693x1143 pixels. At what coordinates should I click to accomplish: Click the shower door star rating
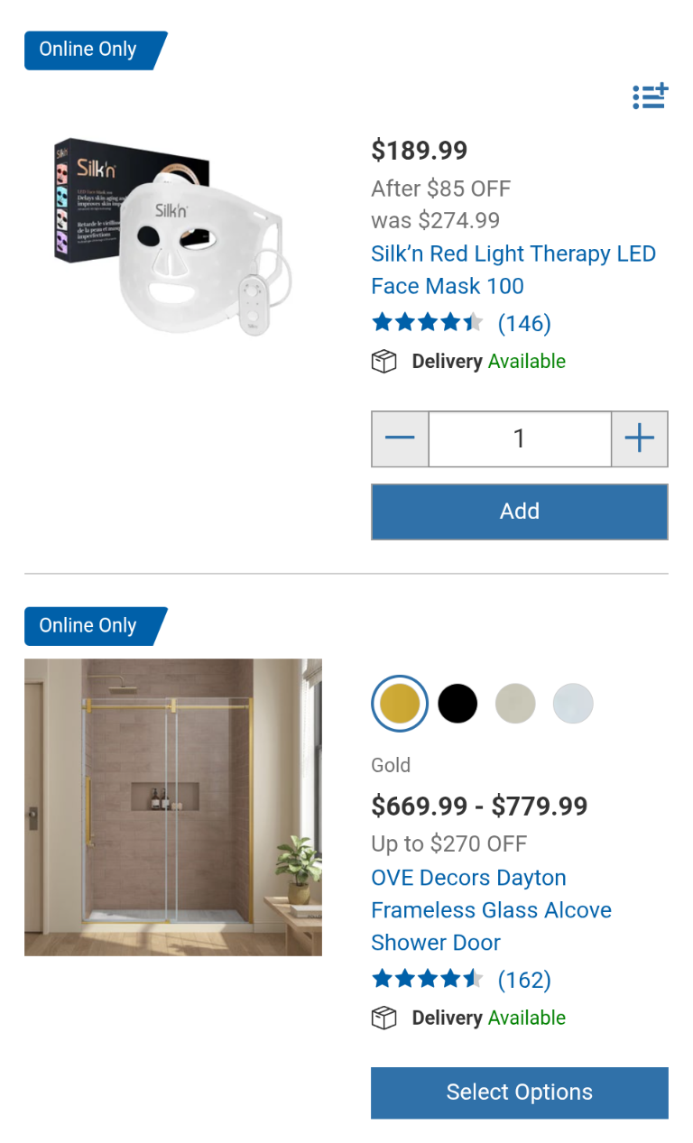pos(427,980)
